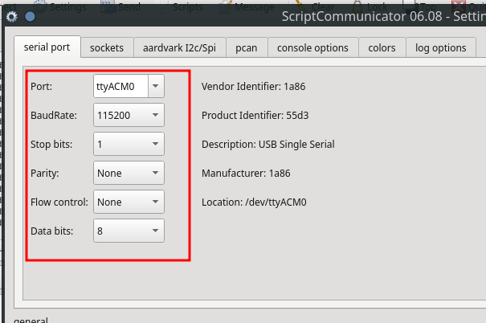Image resolution: width=486 pixels, height=323 pixels.
Task: Click Scripts in the background toolbar
Action: pos(182,6)
